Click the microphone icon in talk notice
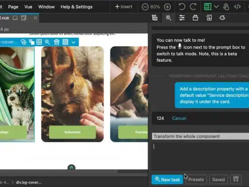The height and width of the screenshot is (187, 249). tap(180, 46)
